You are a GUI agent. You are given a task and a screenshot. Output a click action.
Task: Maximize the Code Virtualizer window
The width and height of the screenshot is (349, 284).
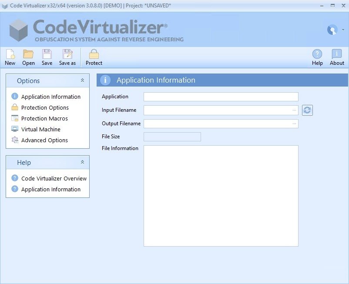tap(332, 6)
